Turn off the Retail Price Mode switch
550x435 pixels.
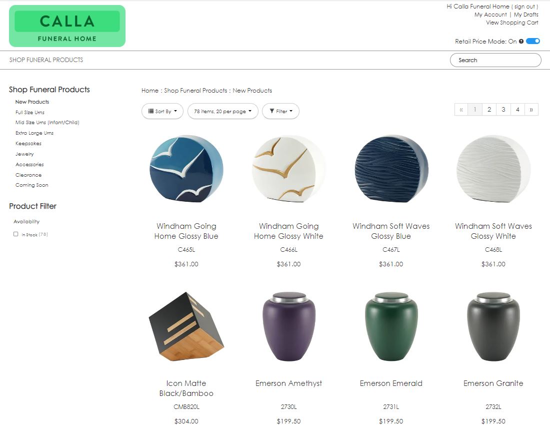tap(533, 41)
